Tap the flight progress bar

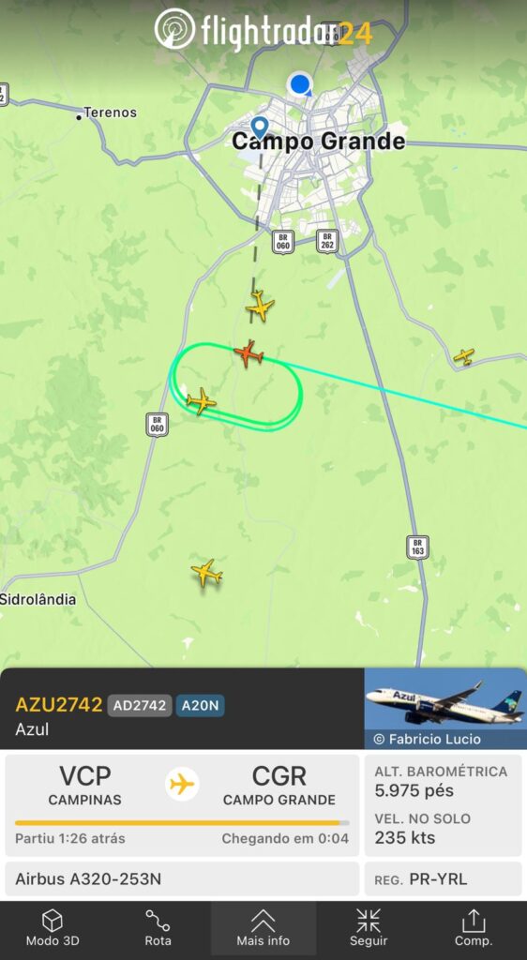[183, 823]
